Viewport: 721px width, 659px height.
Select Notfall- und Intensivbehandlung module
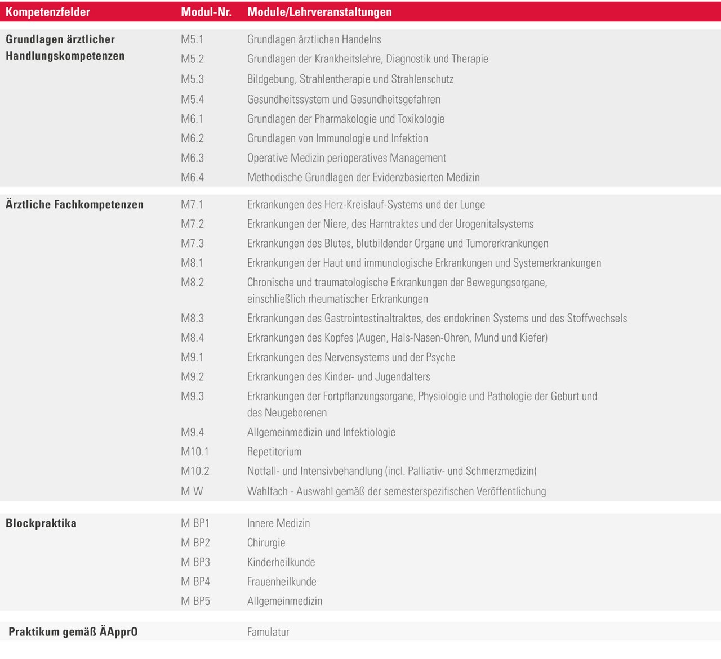click(x=391, y=471)
